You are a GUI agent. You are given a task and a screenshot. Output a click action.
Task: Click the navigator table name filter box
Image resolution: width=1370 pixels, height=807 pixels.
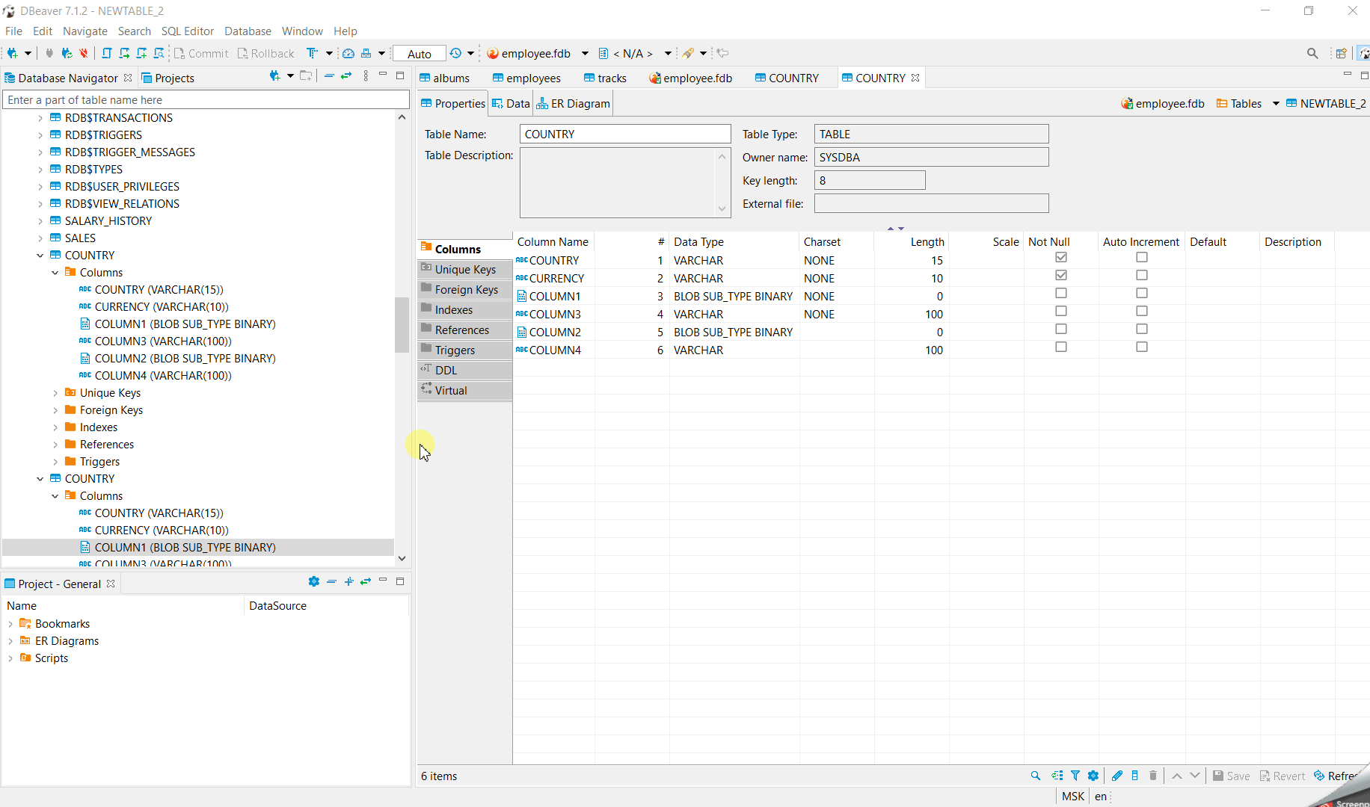pos(206,100)
